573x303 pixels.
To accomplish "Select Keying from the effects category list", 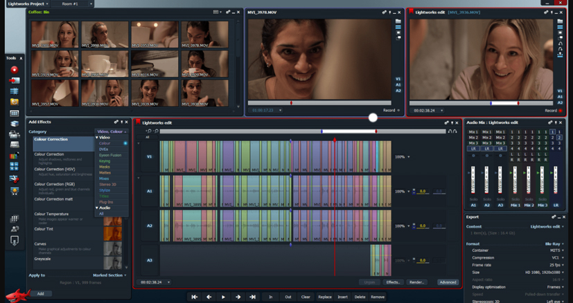I will coord(105,161).
